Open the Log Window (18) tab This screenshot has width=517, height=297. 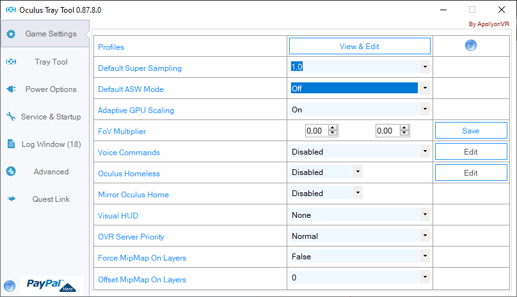tap(45, 144)
